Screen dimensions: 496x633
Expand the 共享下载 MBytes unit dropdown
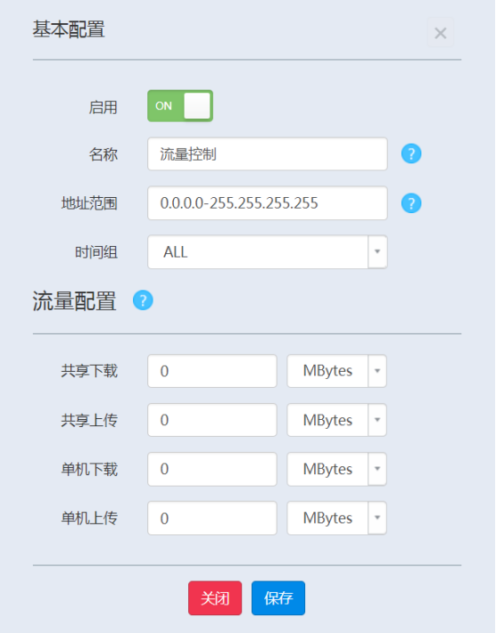(x=337, y=371)
